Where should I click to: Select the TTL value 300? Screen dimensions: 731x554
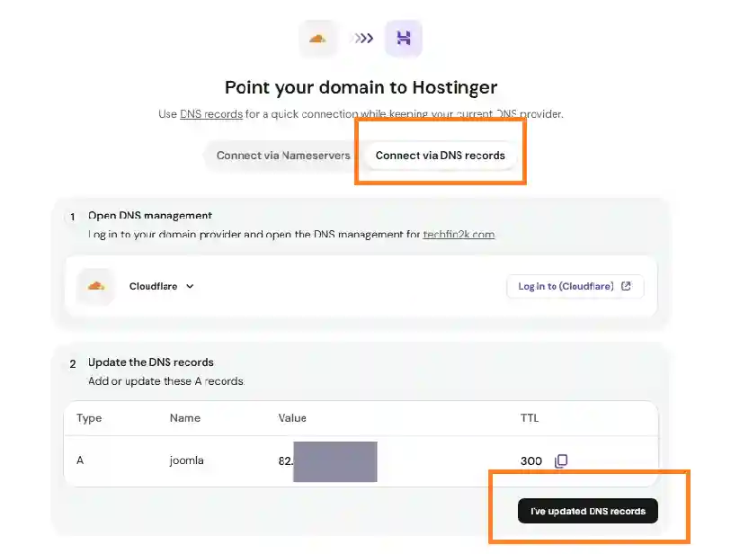[531, 461]
